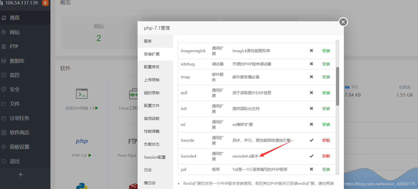The height and width of the screenshot is (189, 418).
Task: Click the play arrow next to 宝塔SSH终端 1.0
Action: point(97,108)
